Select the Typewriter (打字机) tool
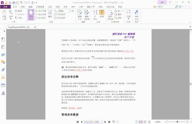 [95, 15]
